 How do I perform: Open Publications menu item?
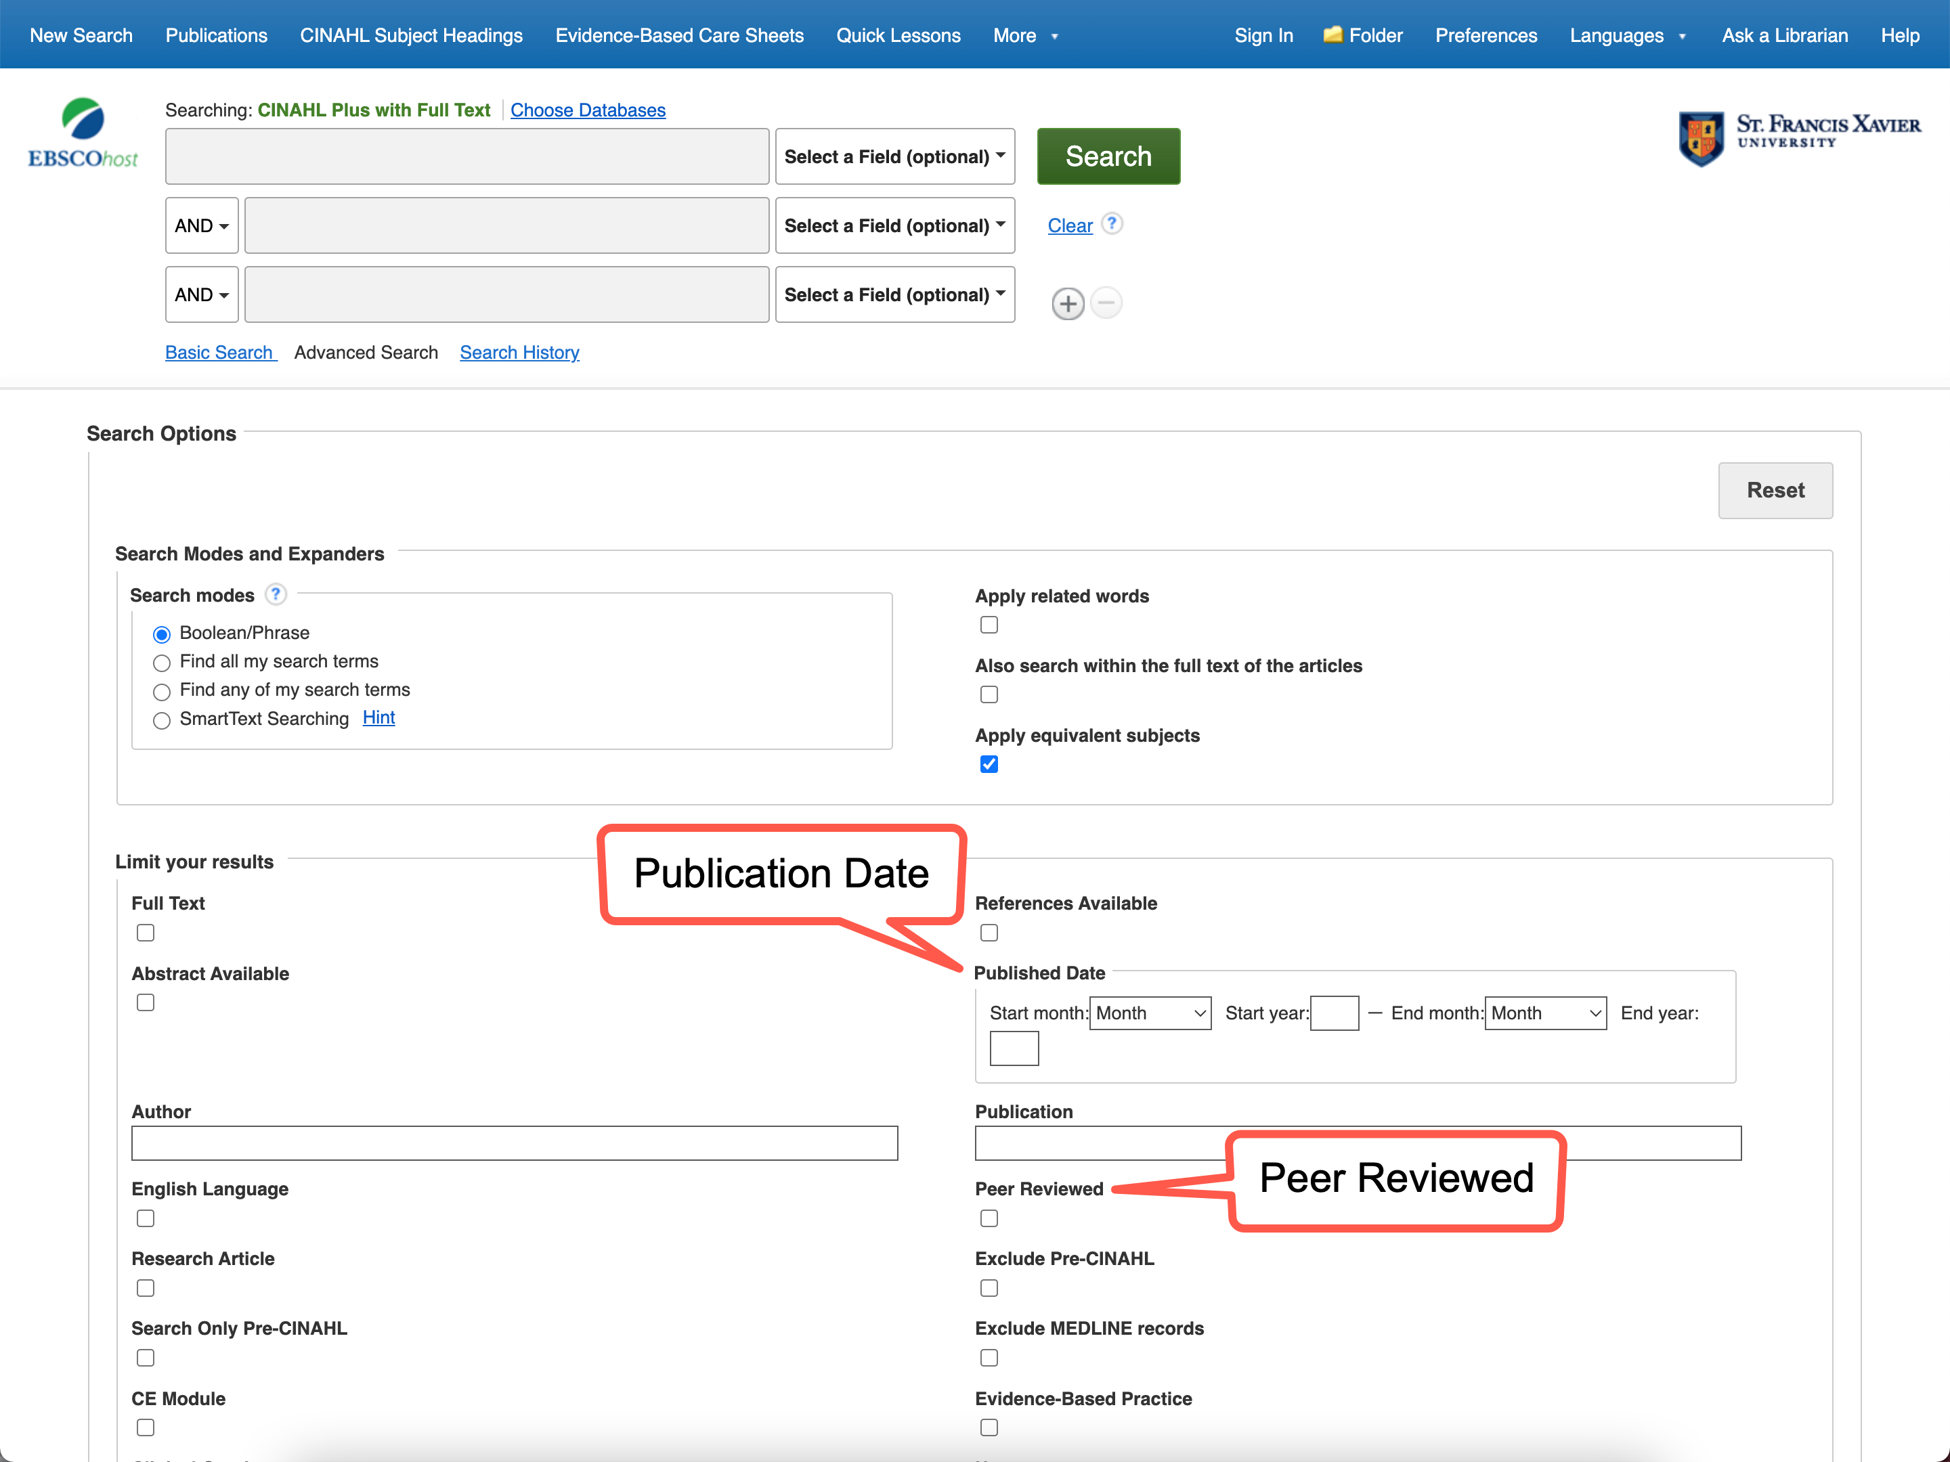pos(216,35)
